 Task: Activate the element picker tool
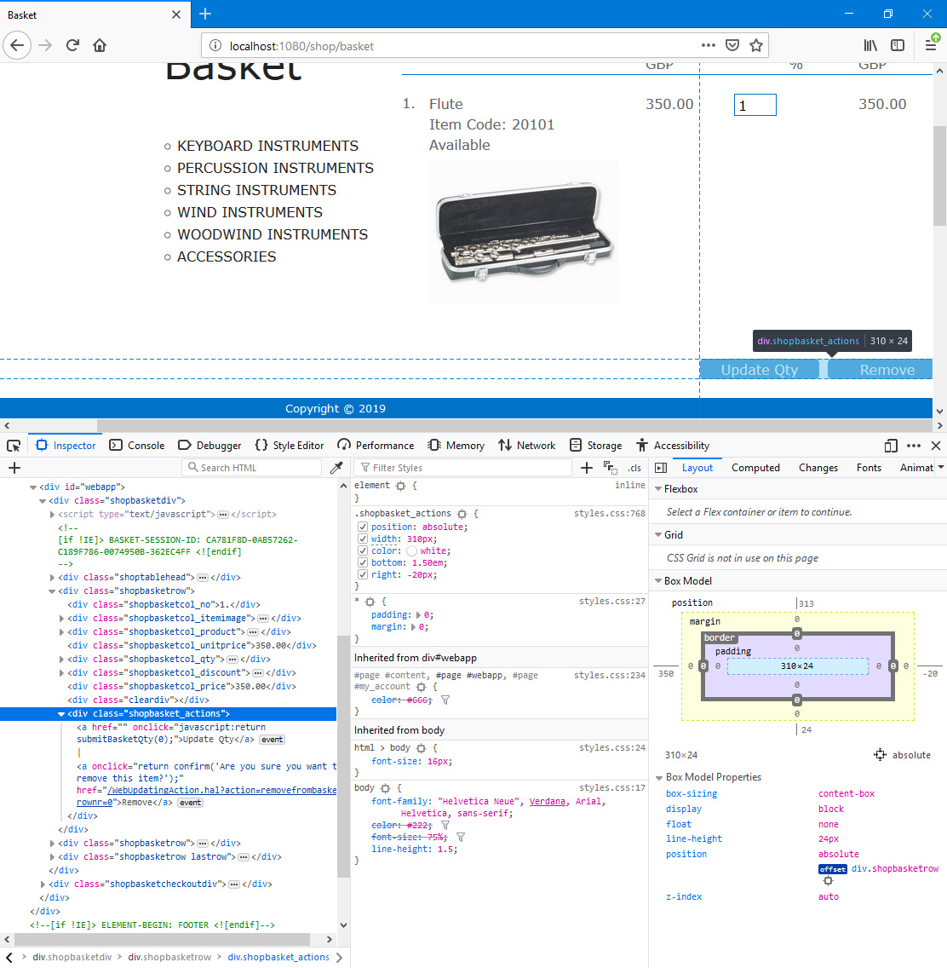pyautogui.click(x=14, y=446)
